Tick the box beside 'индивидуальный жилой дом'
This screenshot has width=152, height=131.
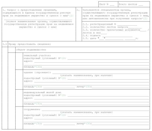(19, 98)
